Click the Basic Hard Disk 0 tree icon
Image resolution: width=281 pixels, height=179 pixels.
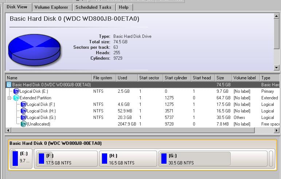click(x=9, y=85)
